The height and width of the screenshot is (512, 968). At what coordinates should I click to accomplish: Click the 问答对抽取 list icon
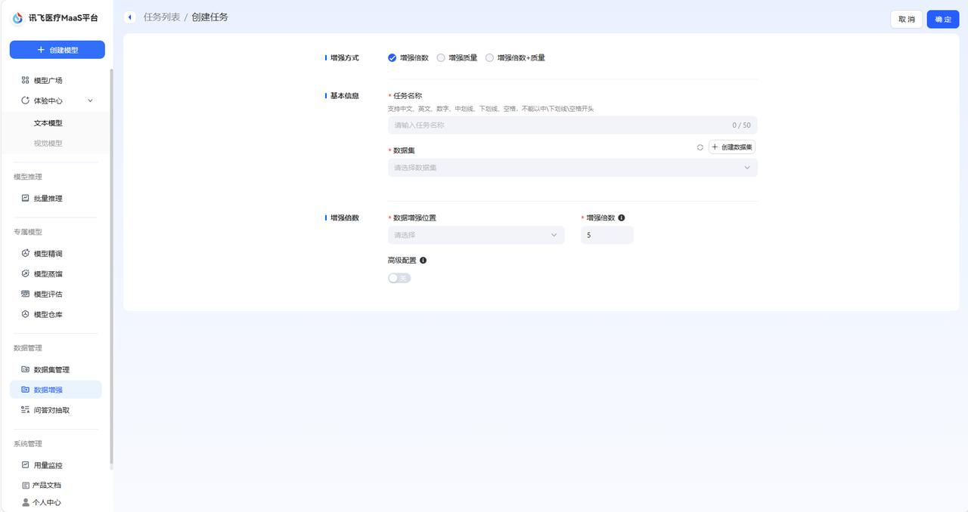tap(25, 410)
